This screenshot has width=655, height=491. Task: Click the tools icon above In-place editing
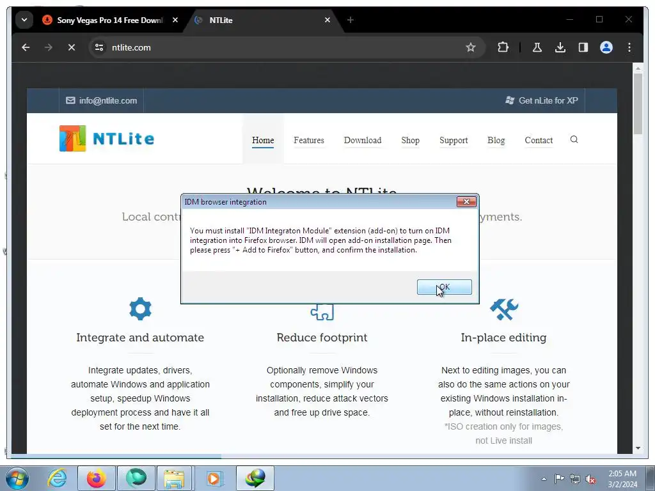pyautogui.click(x=504, y=309)
